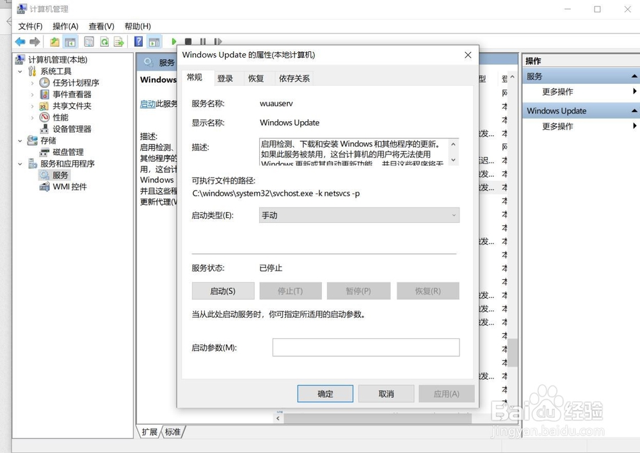Click the 存储 storage icon in tree
This screenshot has width=640, height=453.
[32, 140]
